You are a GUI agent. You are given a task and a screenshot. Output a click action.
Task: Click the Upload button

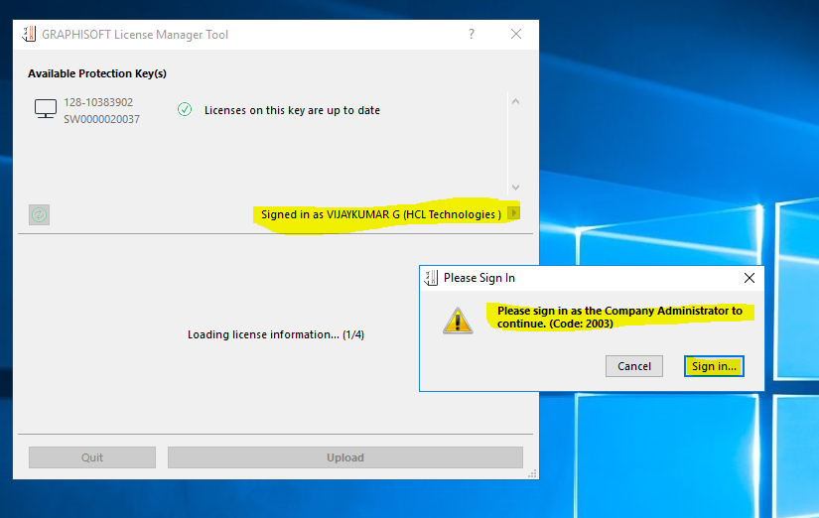tap(345, 457)
